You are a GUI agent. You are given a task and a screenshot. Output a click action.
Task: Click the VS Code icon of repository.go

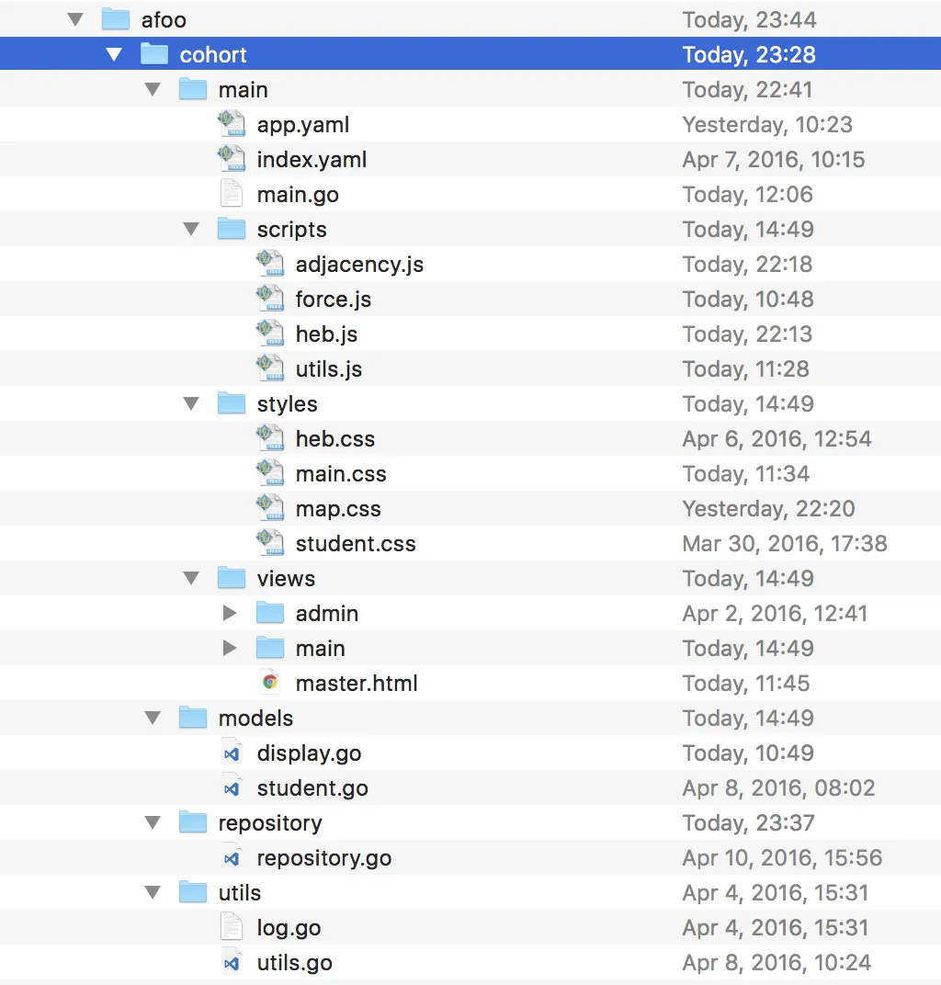(x=232, y=858)
